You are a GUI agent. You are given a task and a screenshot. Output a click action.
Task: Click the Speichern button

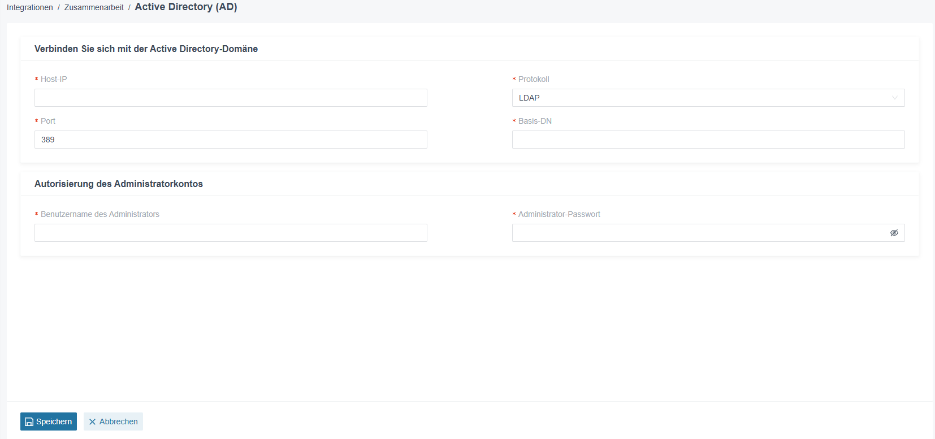click(x=49, y=421)
